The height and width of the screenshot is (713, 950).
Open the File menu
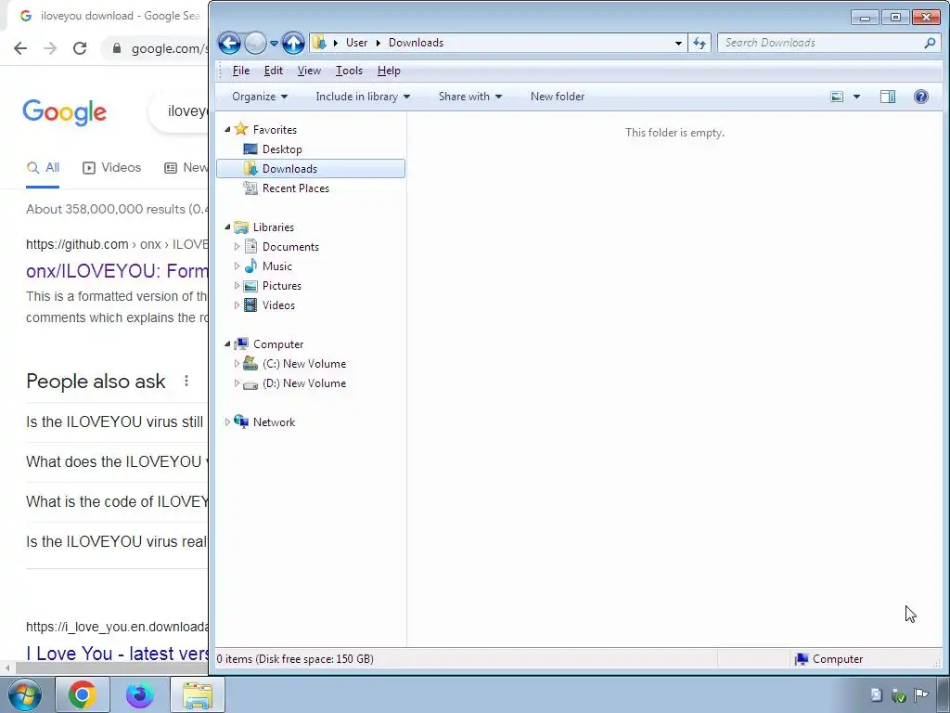pyautogui.click(x=240, y=71)
